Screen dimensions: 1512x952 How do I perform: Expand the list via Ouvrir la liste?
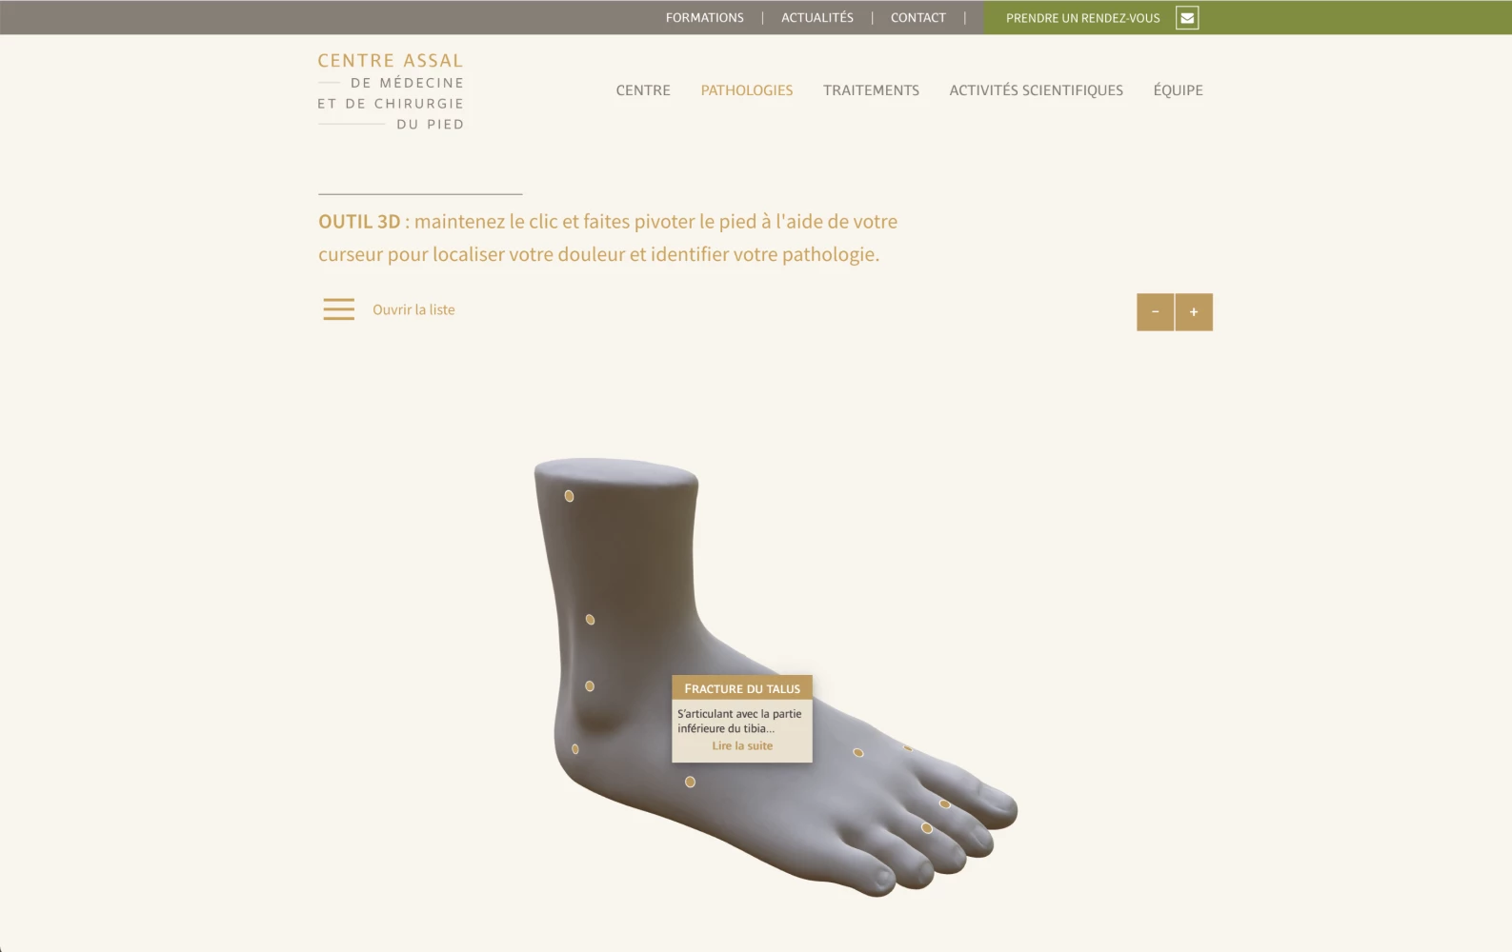(x=413, y=309)
